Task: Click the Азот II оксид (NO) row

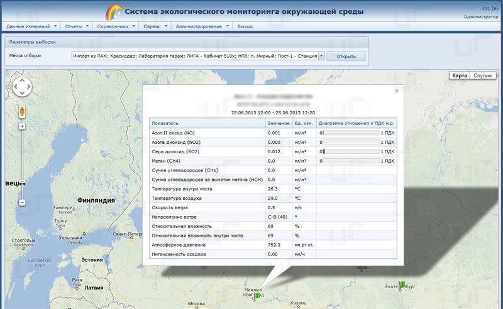Action: point(273,133)
